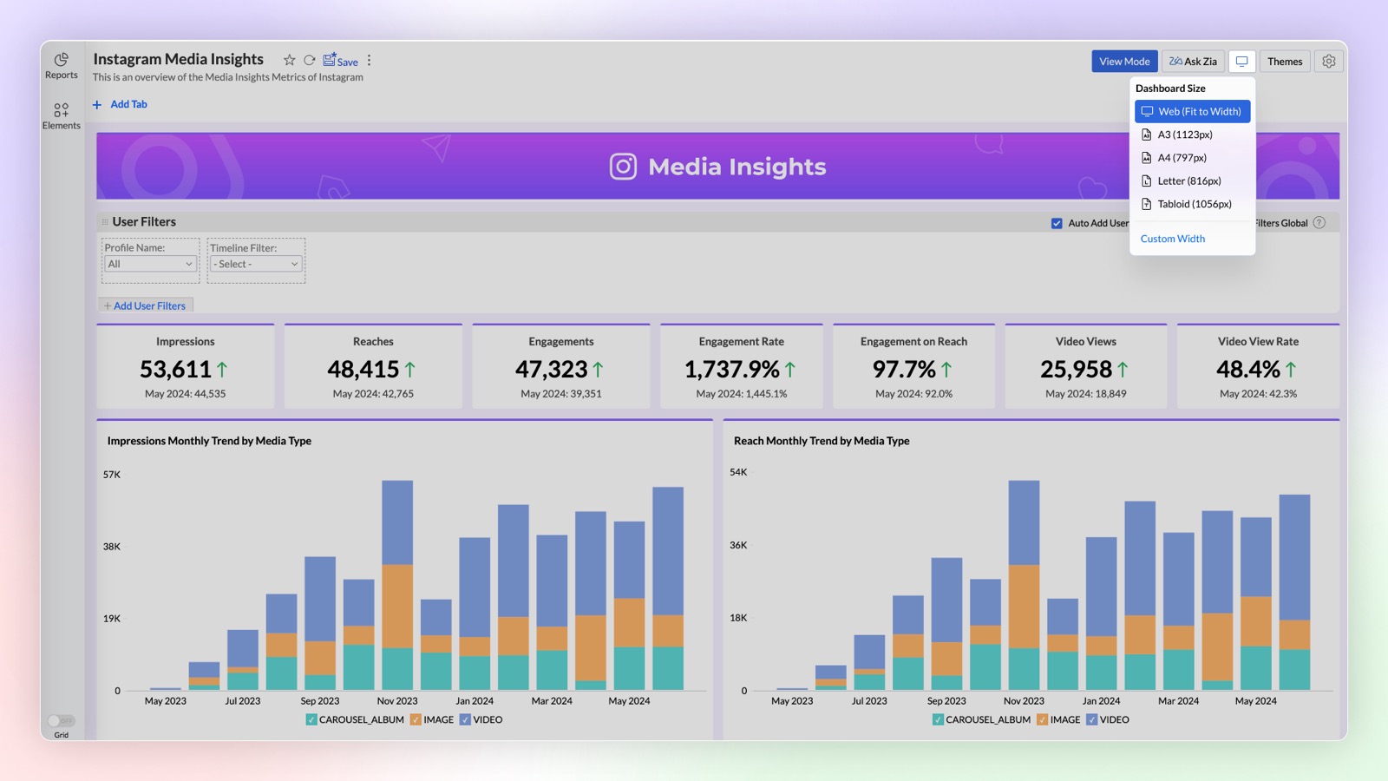The height and width of the screenshot is (781, 1388).
Task: Click the Video View Rate green up arrow
Action: pyautogui.click(x=1291, y=369)
